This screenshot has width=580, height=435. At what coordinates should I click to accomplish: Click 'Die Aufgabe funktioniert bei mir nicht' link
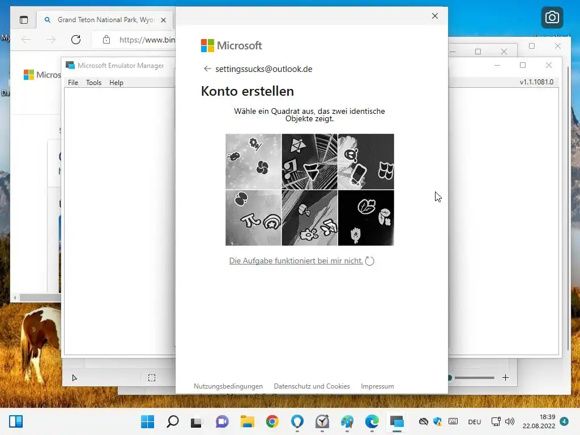click(296, 261)
